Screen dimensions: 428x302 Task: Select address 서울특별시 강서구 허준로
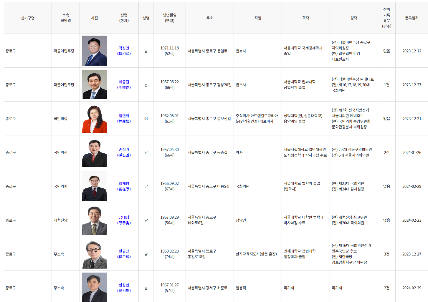point(208,288)
